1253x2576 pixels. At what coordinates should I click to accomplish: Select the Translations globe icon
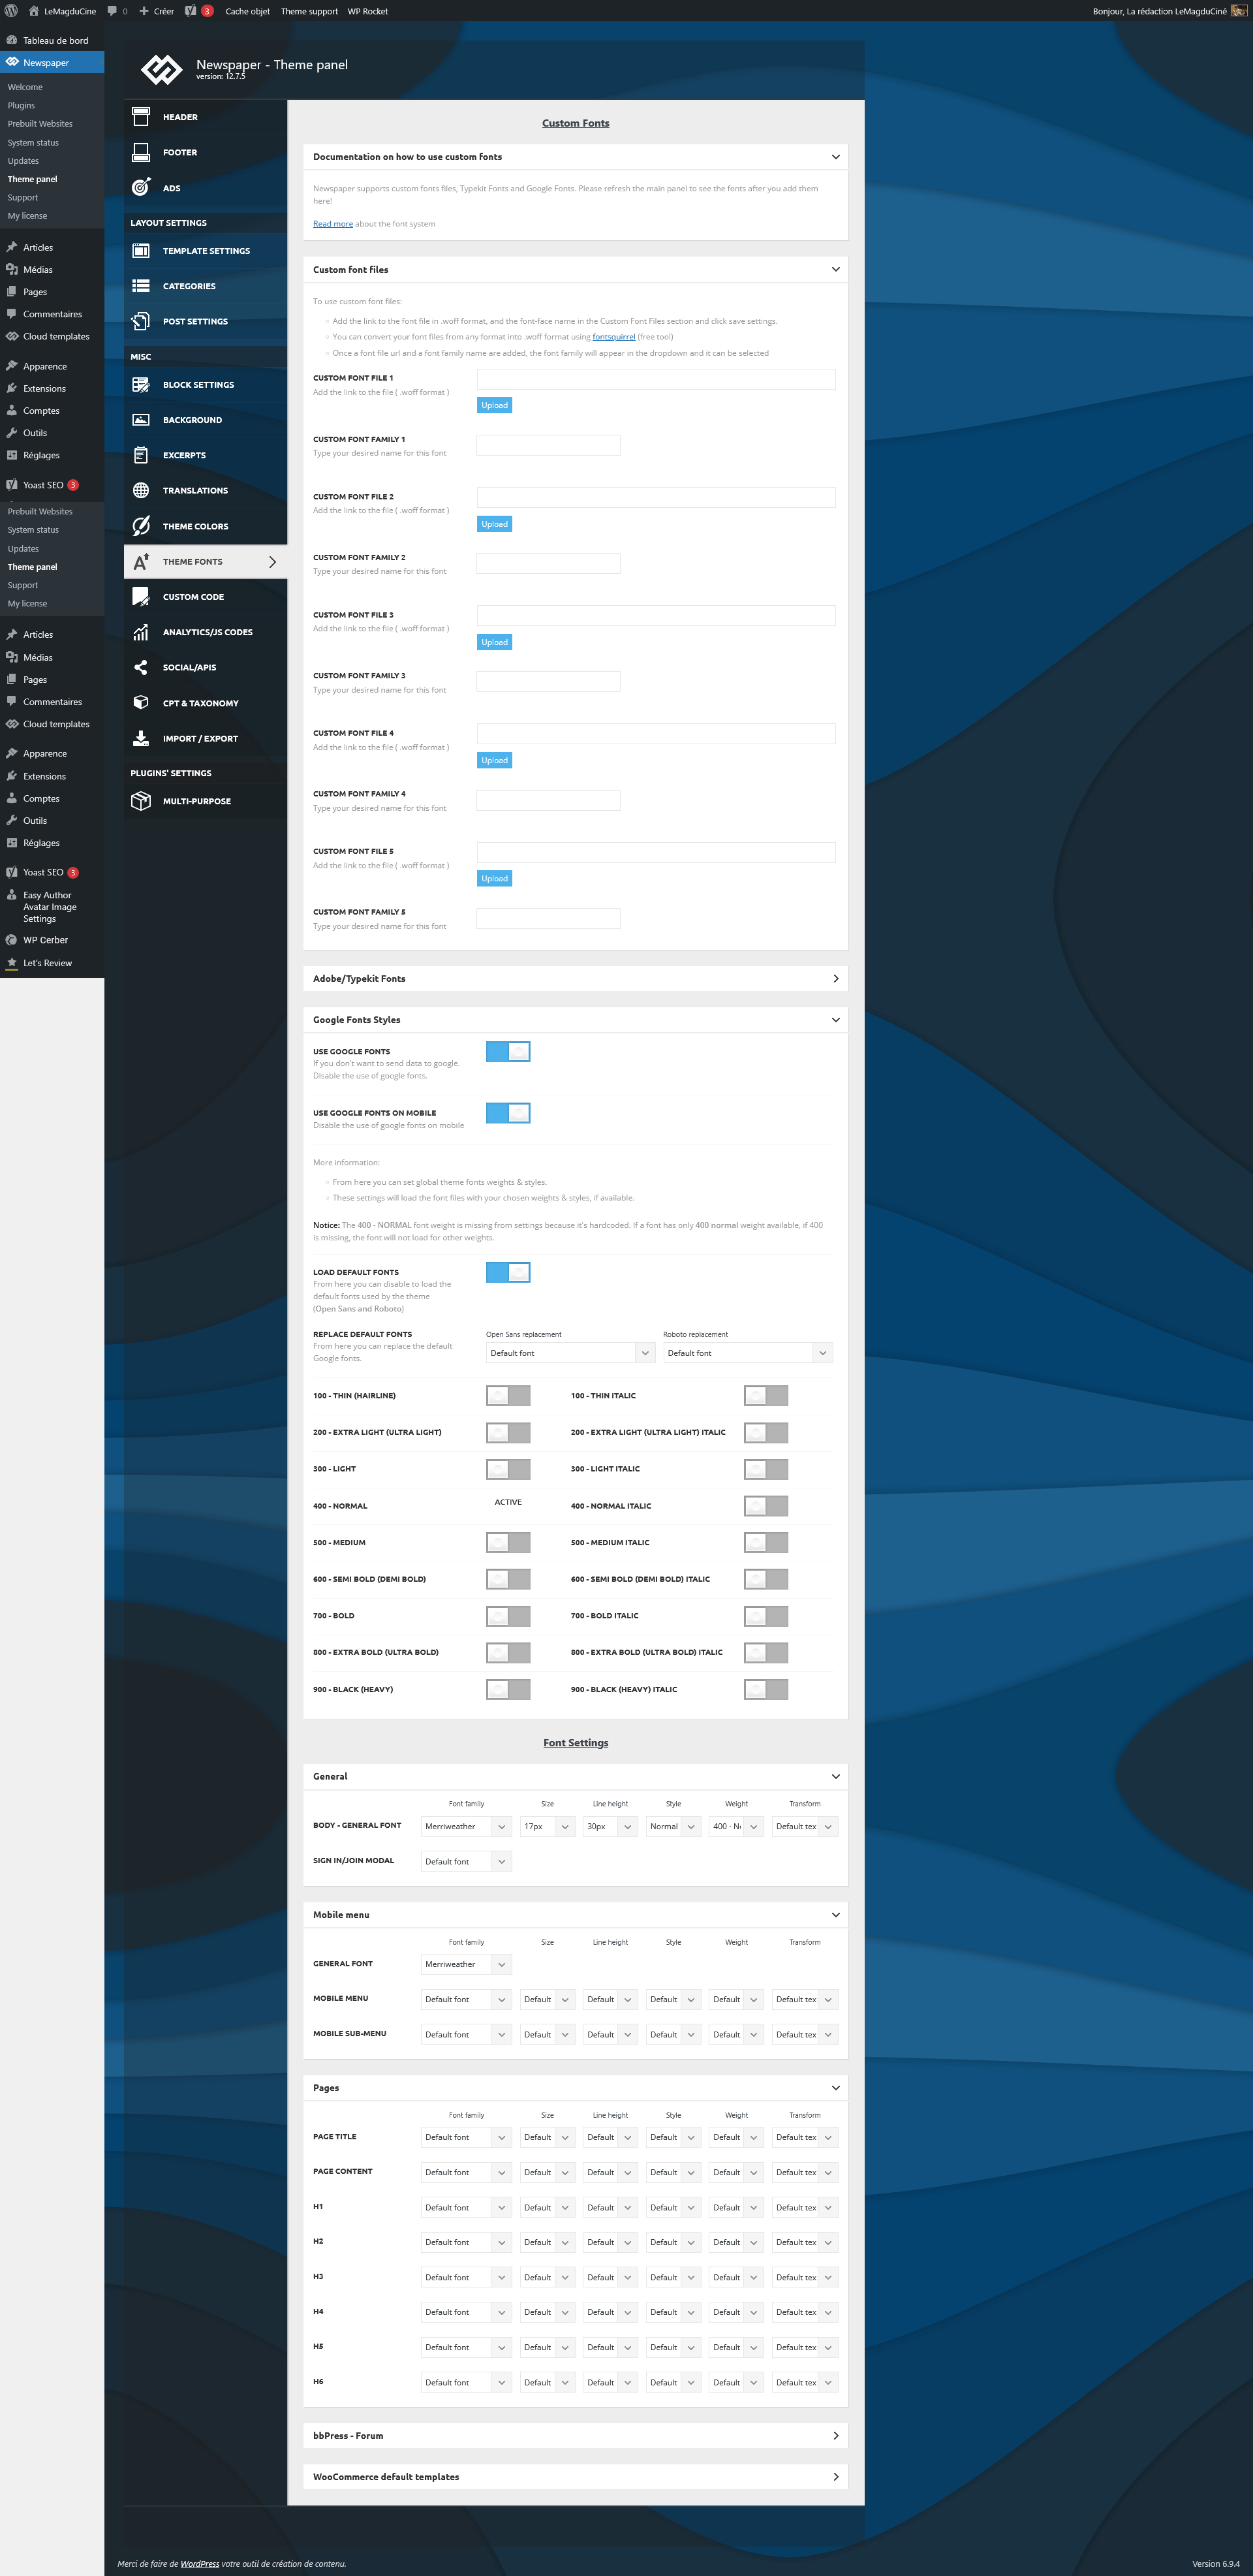(x=141, y=490)
